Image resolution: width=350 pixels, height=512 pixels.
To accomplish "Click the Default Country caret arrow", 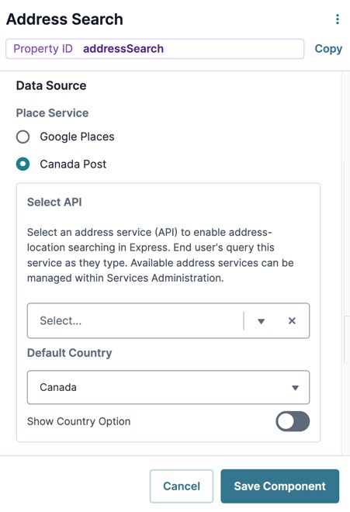I will [x=295, y=388].
